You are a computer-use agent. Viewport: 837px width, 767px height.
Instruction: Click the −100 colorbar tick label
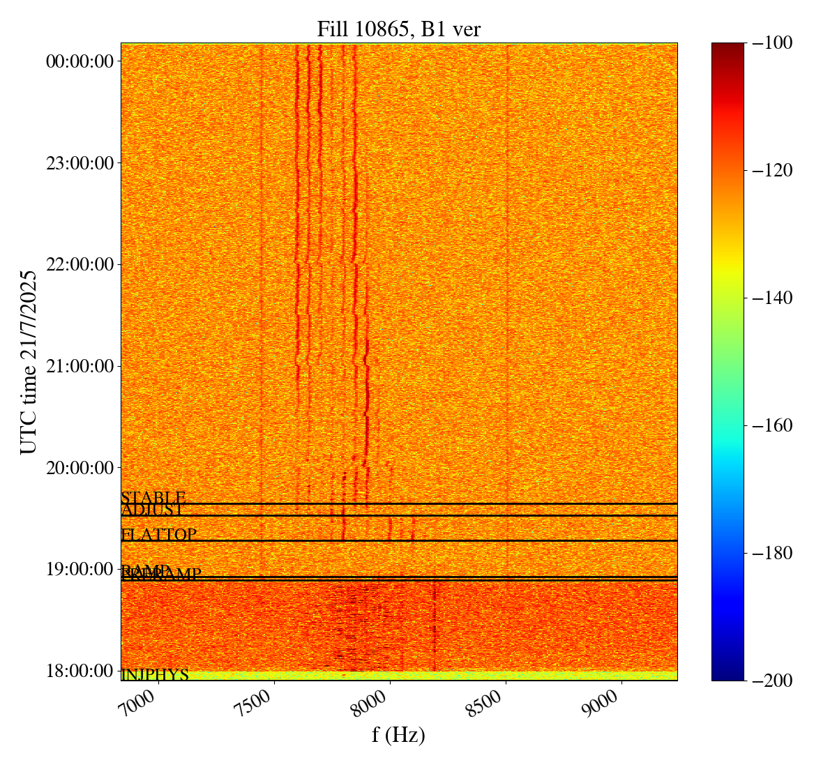pyautogui.click(x=774, y=43)
